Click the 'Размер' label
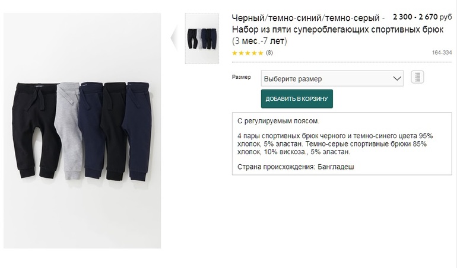 [240, 78]
